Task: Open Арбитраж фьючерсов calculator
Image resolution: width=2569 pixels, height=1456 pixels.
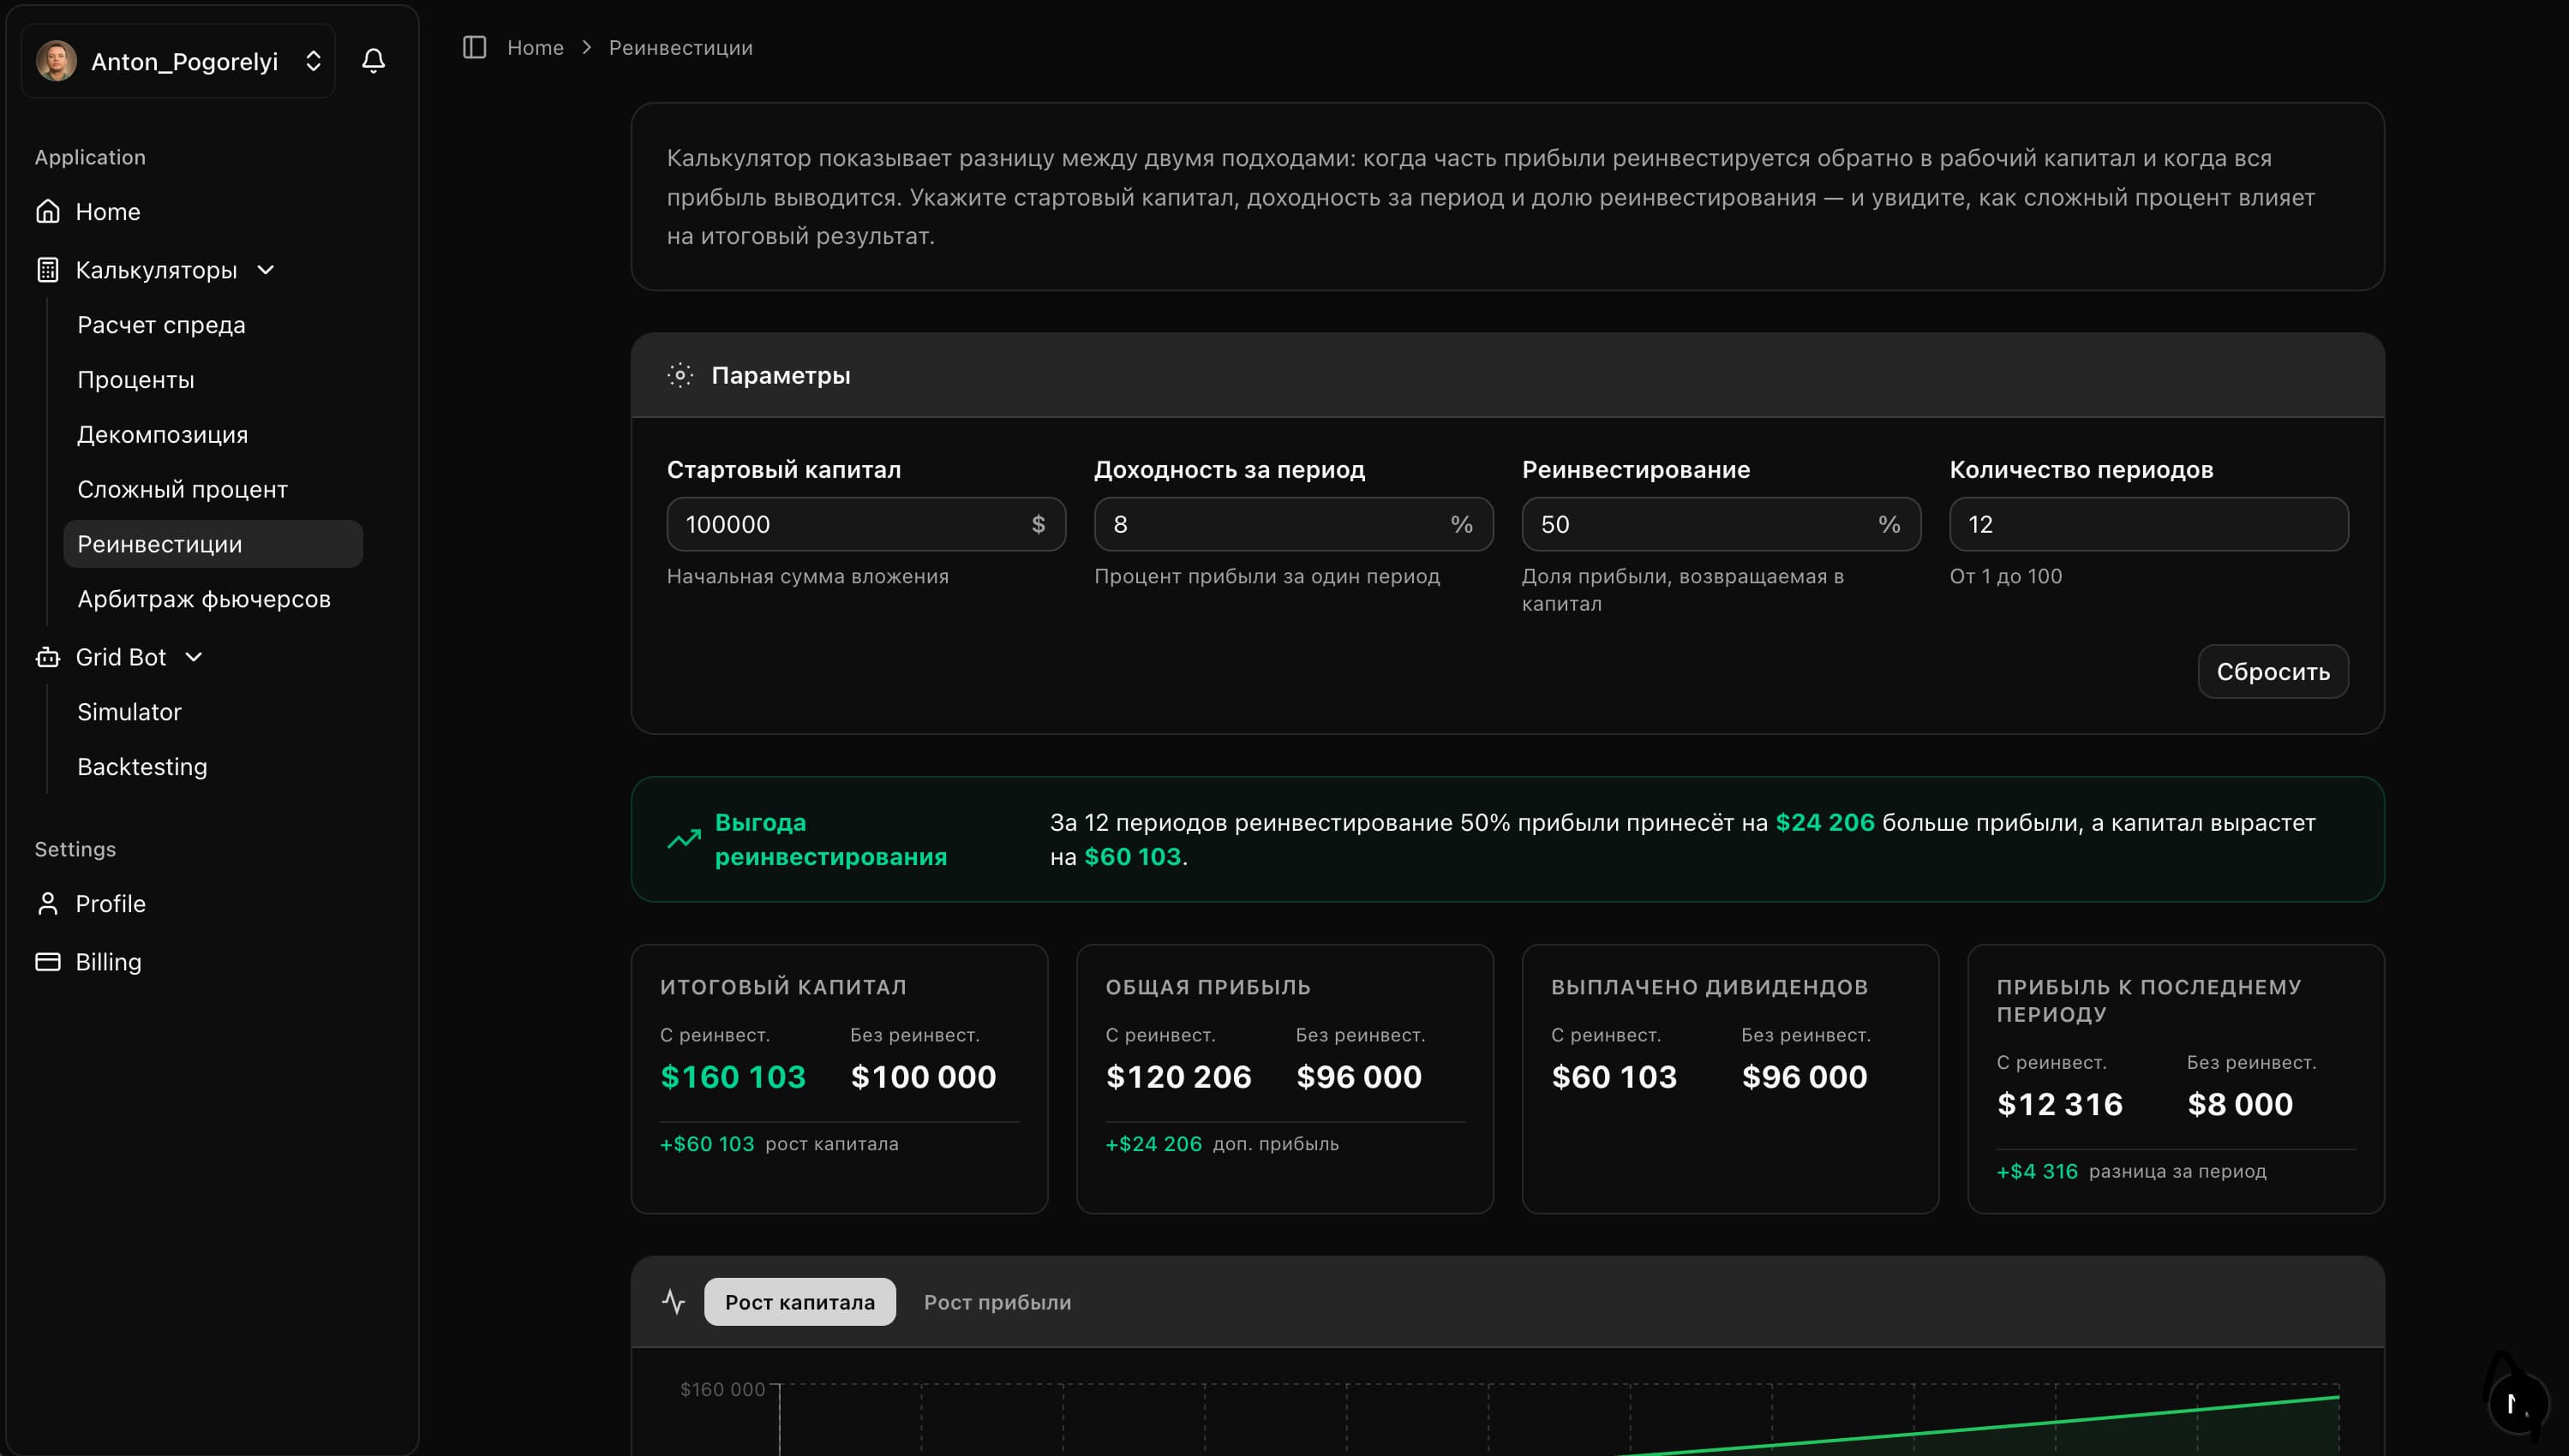Action: coord(213,599)
